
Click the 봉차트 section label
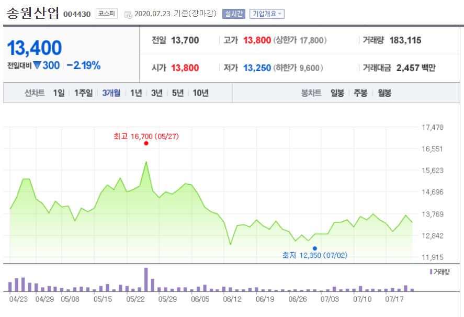(311, 93)
